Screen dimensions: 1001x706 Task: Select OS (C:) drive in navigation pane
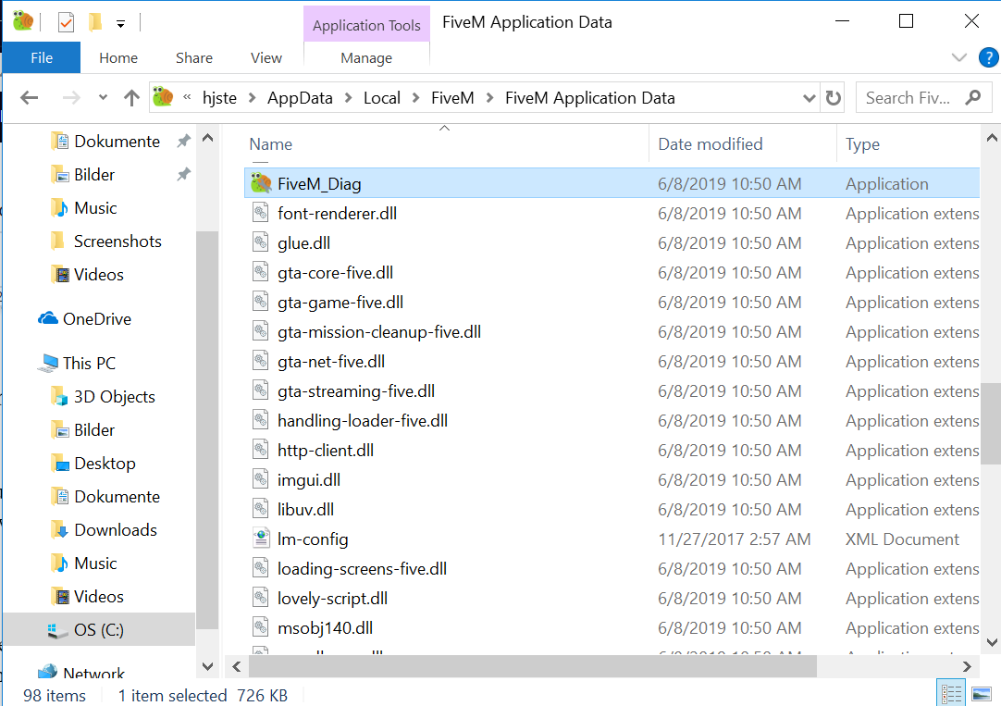99,629
